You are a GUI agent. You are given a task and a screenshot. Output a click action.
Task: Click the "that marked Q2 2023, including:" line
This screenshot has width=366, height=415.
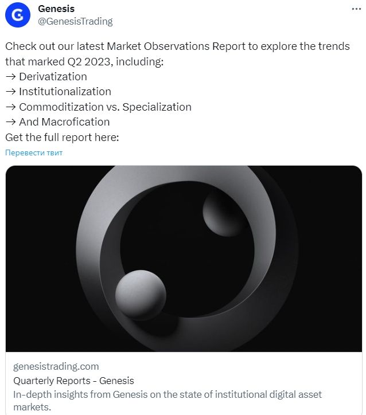[x=84, y=61]
